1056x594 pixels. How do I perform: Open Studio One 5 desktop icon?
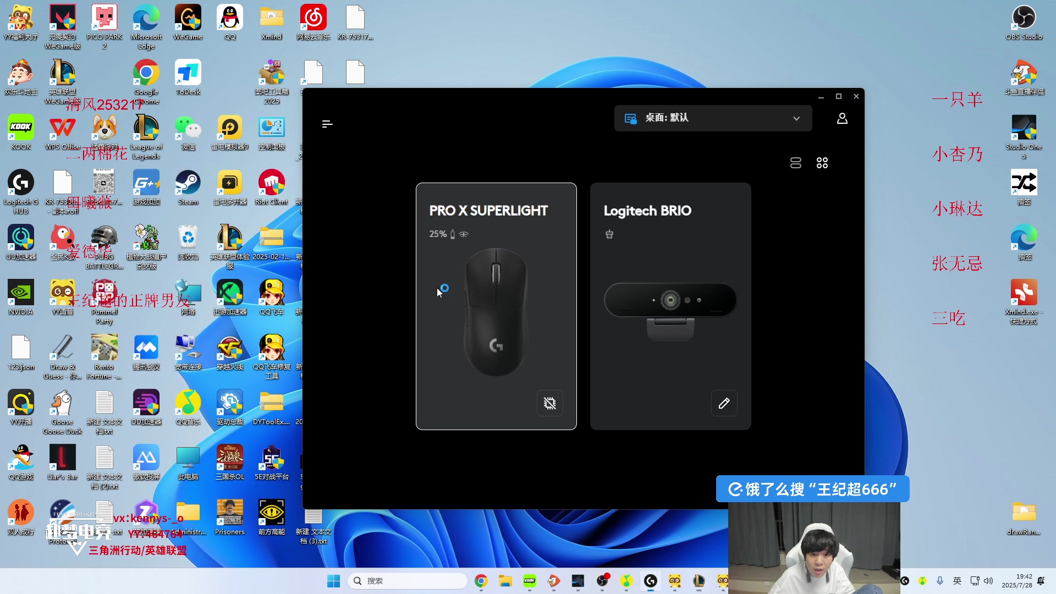tap(1024, 137)
